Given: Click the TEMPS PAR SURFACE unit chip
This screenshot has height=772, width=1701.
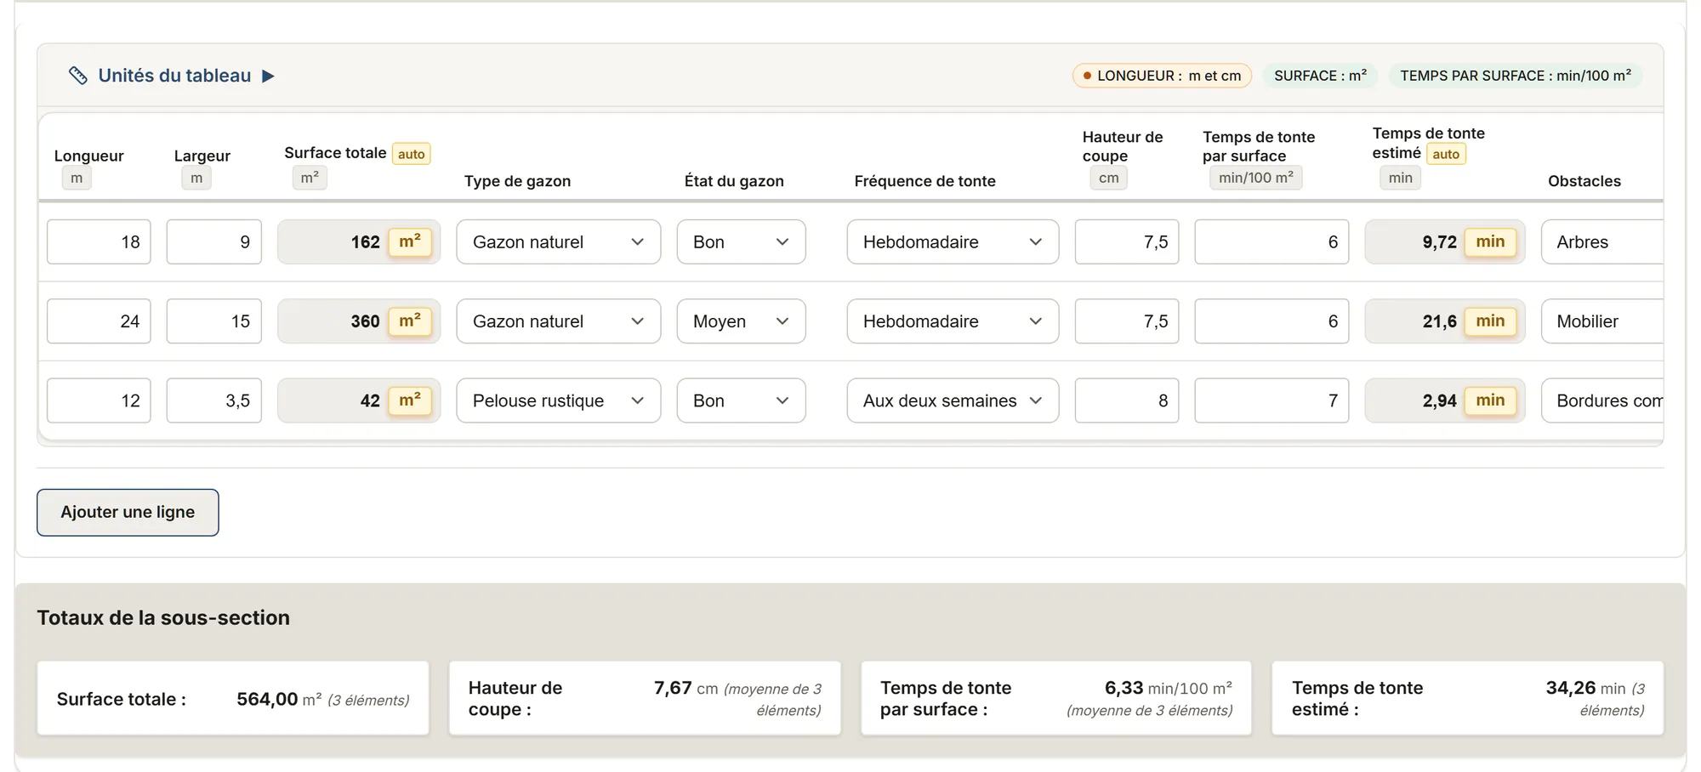Looking at the screenshot, I should pos(1516,76).
